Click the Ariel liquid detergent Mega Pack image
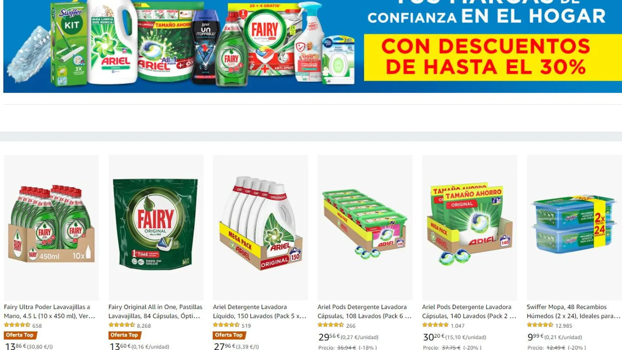The height and width of the screenshot is (350, 622). click(260, 228)
